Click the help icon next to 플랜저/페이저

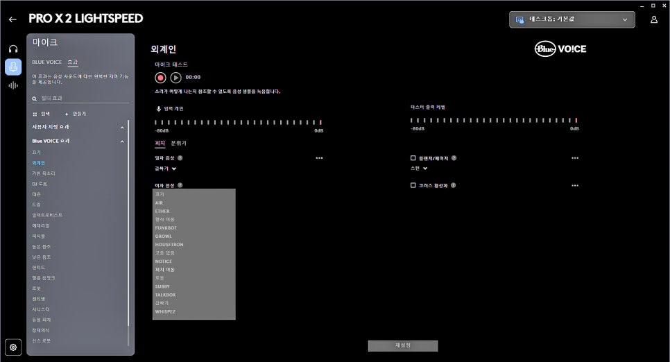pyautogui.click(x=454, y=157)
